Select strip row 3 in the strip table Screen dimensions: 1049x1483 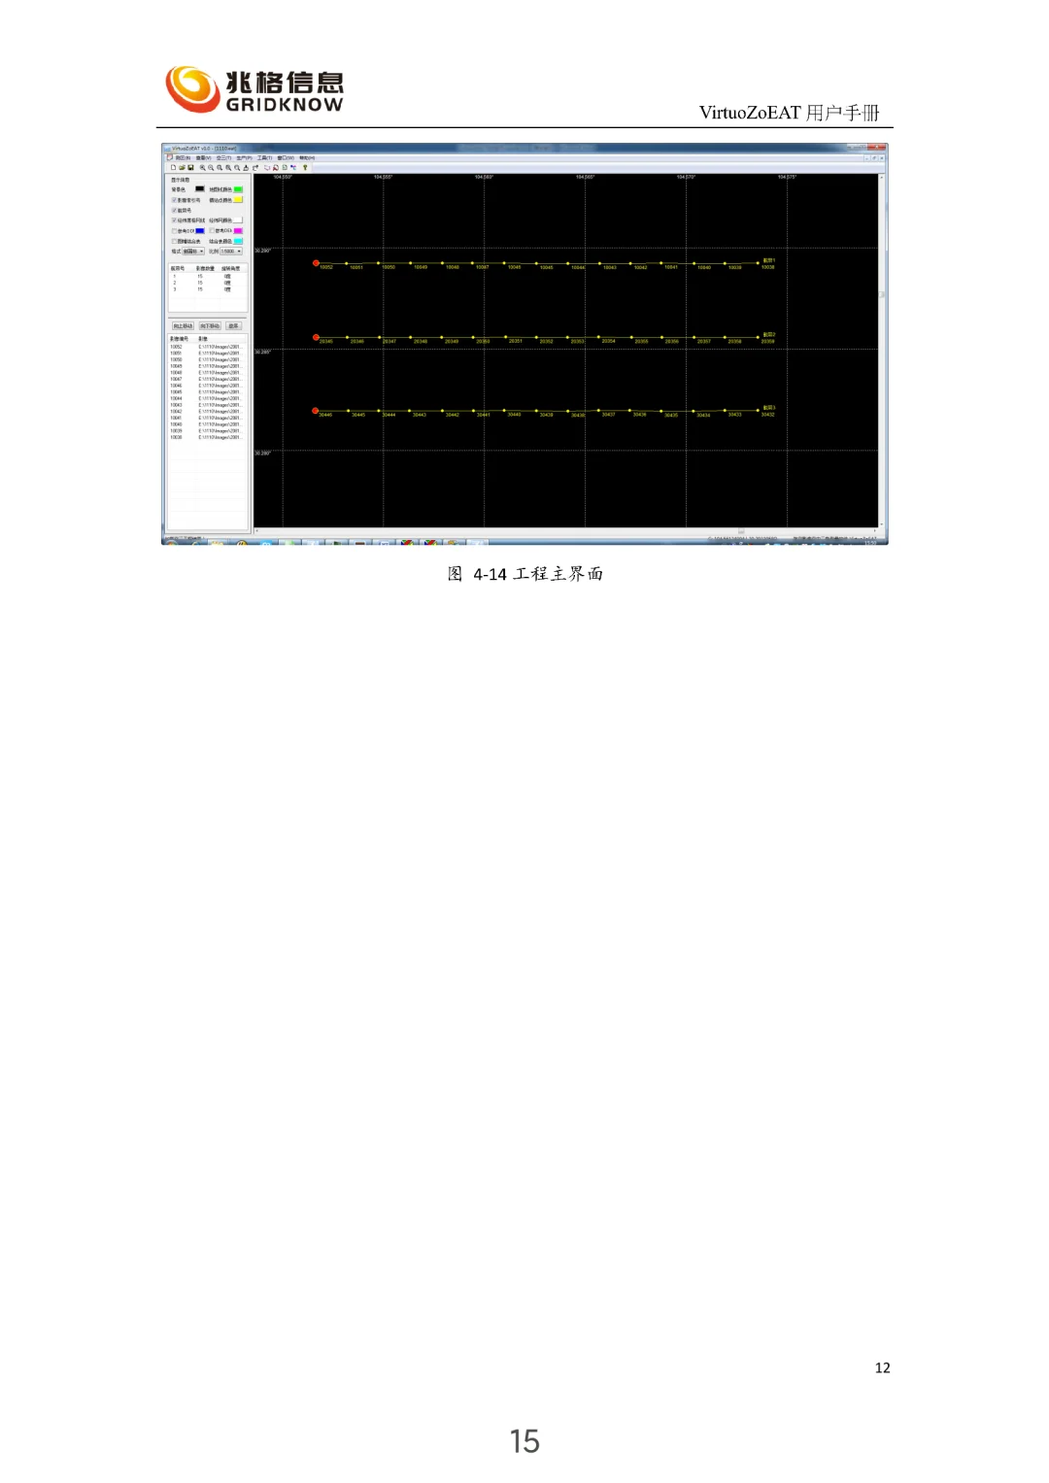pyautogui.click(x=208, y=289)
